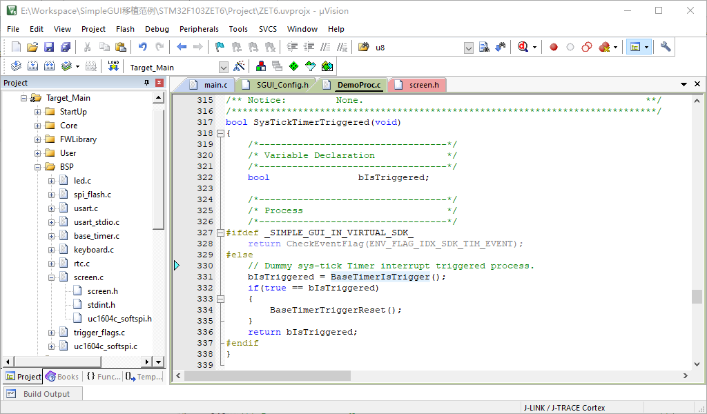This screenshot has height=414, width=707.
Task: Expand the FWLibrary group
Action: coord(38,139)
